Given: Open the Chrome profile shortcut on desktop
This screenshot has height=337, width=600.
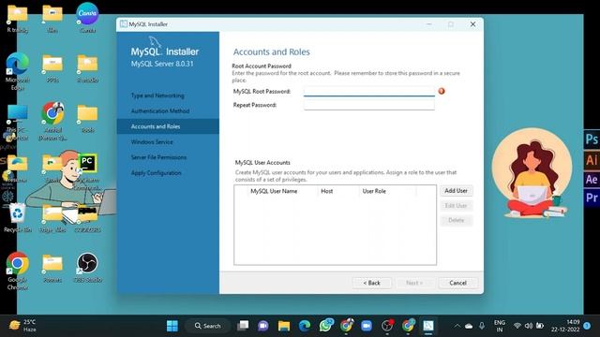Looking at the screenshot, I should (x=52, y=121).
